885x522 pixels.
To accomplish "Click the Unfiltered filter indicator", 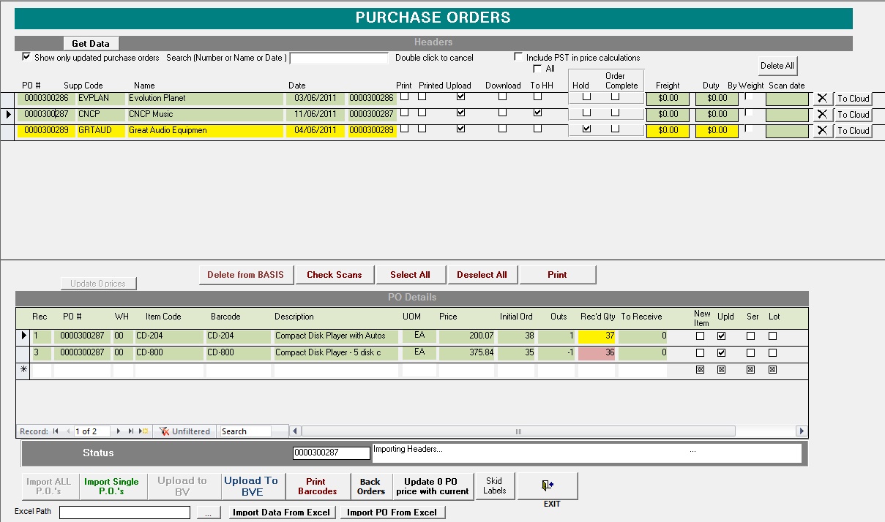I will (x=185, y=431).
